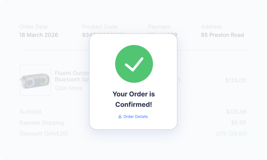This screenshot has width=267, height=160.
Task: Select the Bluetooth speaker product thumbnail
Action: [35, 80]
